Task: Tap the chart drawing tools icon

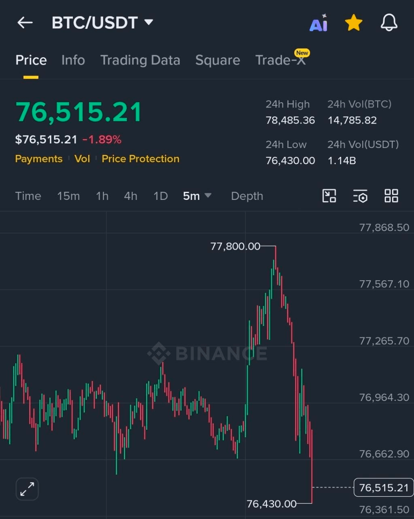Action: (329, 196)
